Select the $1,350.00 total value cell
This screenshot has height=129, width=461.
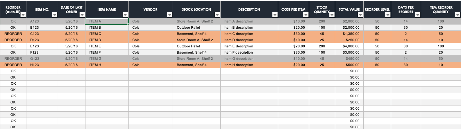tap(349, 34)
